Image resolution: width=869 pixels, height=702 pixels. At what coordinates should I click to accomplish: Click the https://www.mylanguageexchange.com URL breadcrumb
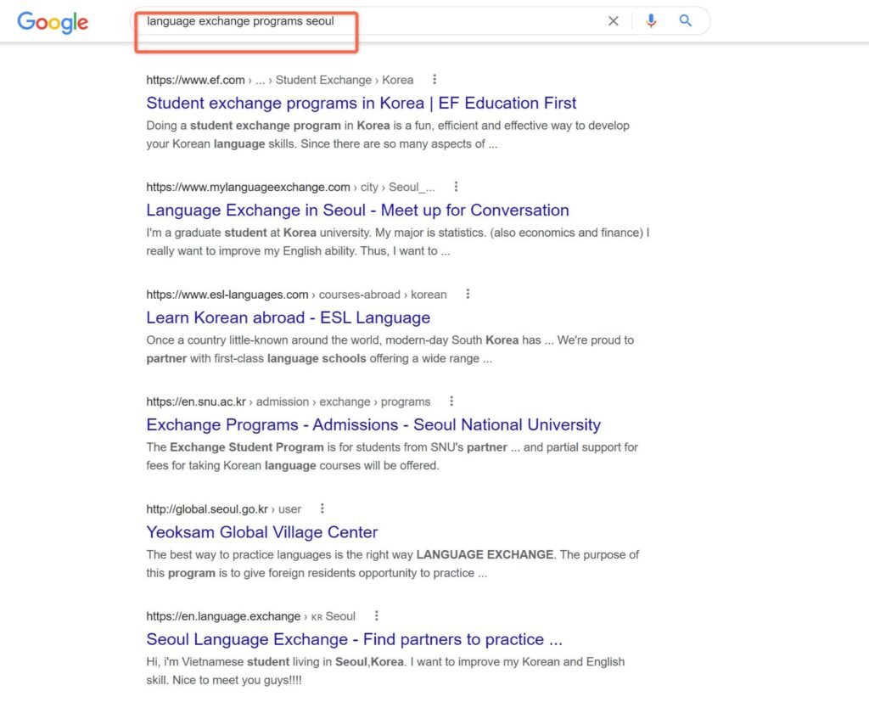click(248, 187)
